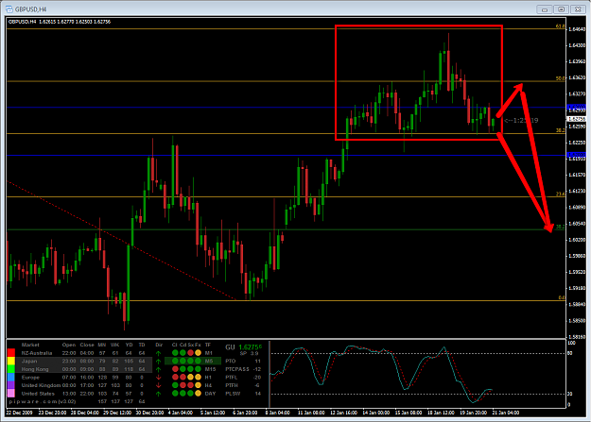Click the up arrow in United States row

[x=158, y=394]
